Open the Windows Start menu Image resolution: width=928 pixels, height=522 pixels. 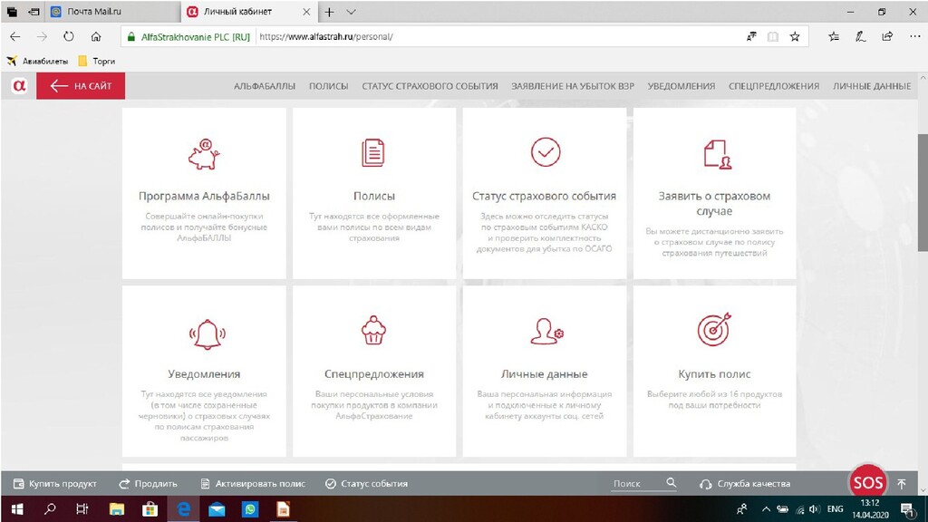[x=17, y=509]
